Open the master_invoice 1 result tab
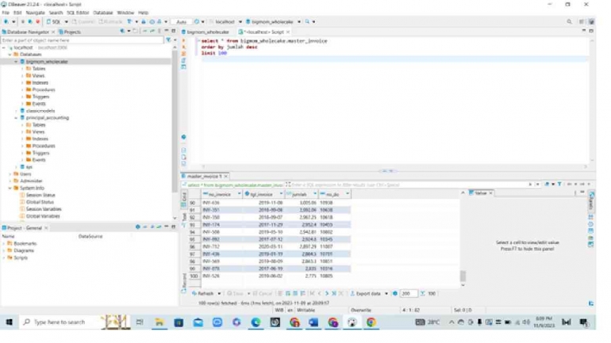This screenshot has height=343, width=611. [x=204, y=176]
